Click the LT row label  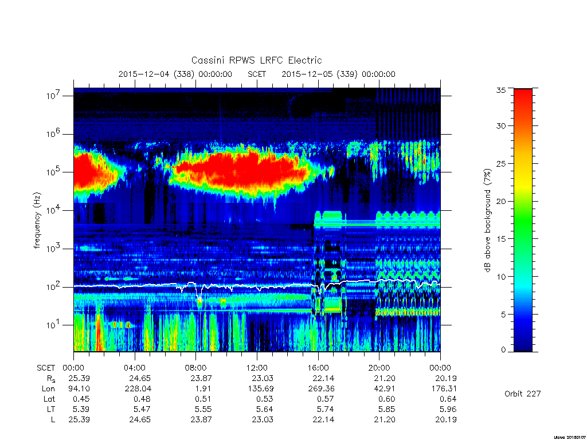coord(51,409)
